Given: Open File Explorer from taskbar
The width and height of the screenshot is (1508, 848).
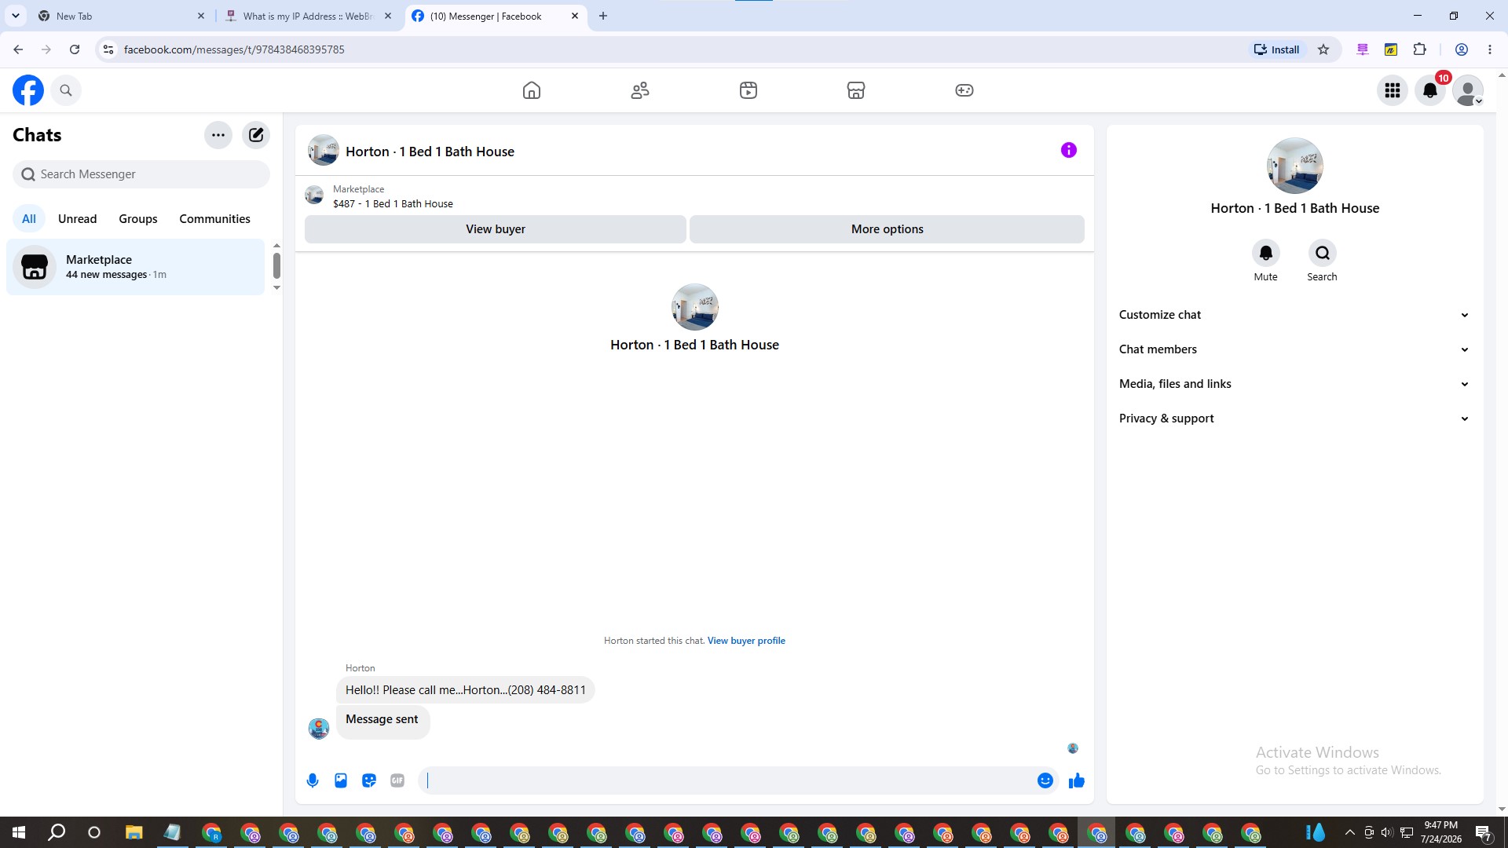Looking at the screenshot, I should point(134,832).
